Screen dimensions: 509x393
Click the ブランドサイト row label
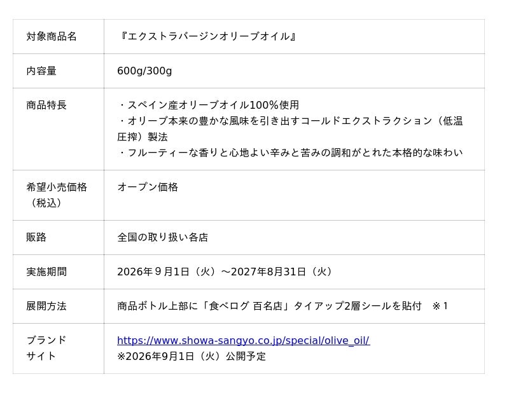point(46,348)
